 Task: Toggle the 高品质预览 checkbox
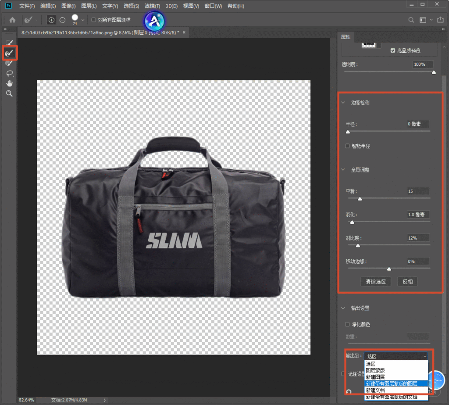tap(392, 50)
